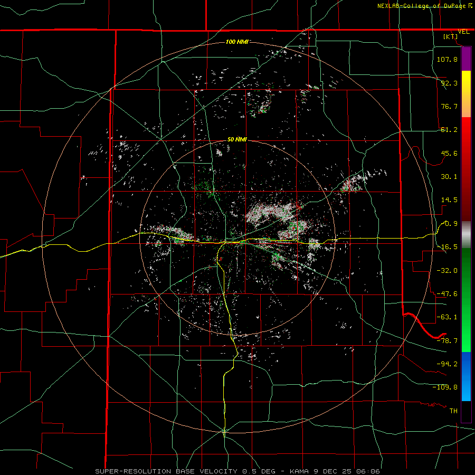Select the -109.8 value on velocity scale
The image size is (475, 475).
point(445,387)
